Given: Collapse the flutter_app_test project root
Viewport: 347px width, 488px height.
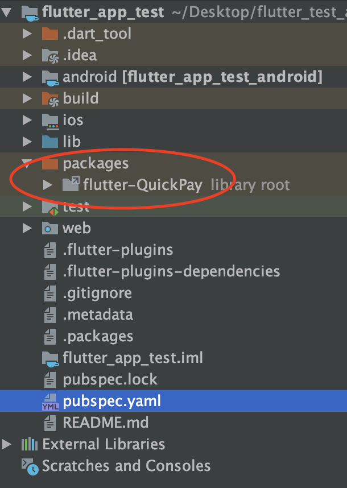Looking at the screenshot, I should 7,11.
